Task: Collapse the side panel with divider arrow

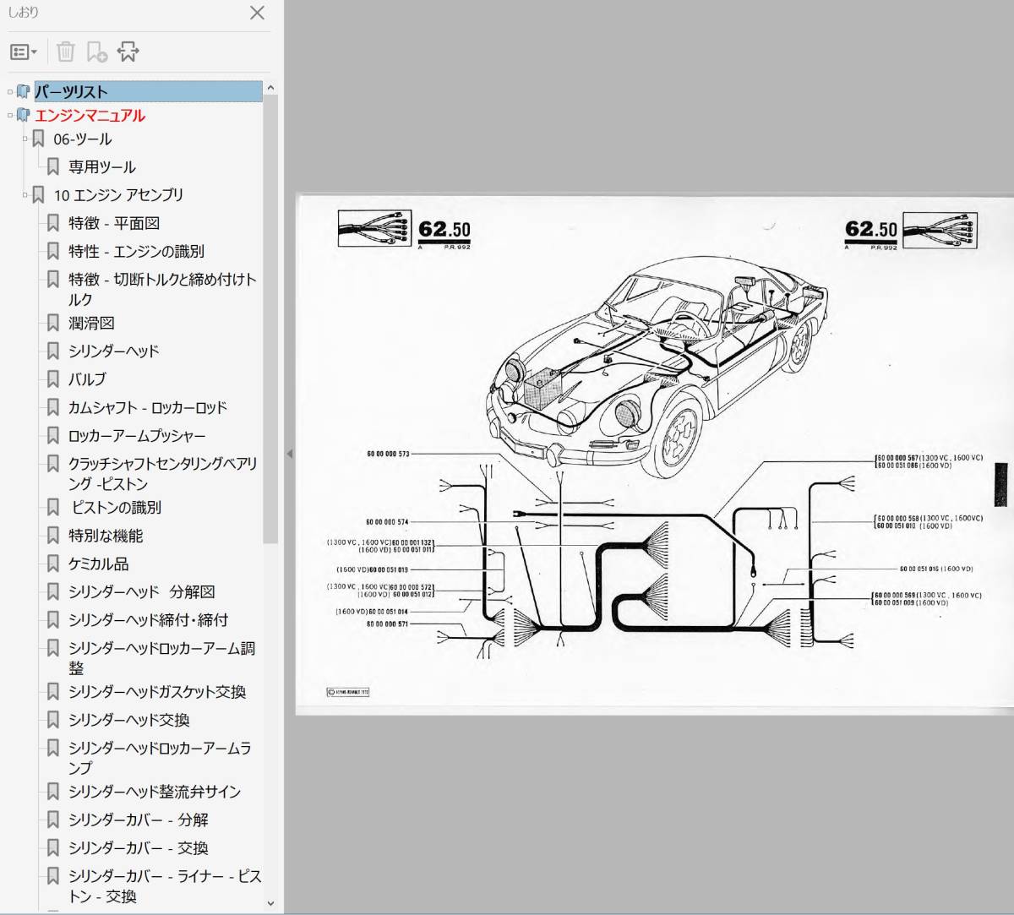Action: [289, 454]
